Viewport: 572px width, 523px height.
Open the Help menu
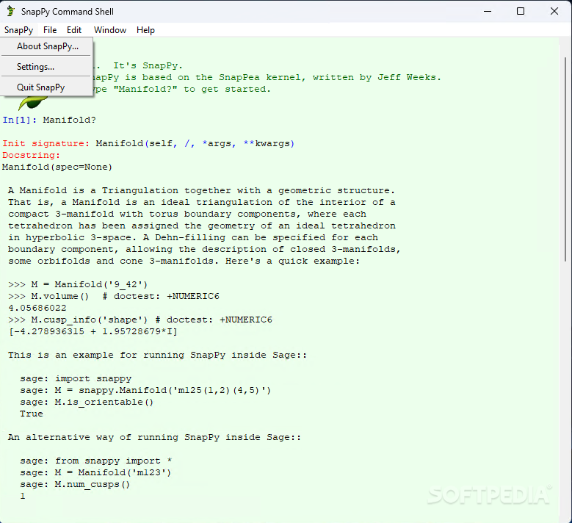(x=145, y=30)
